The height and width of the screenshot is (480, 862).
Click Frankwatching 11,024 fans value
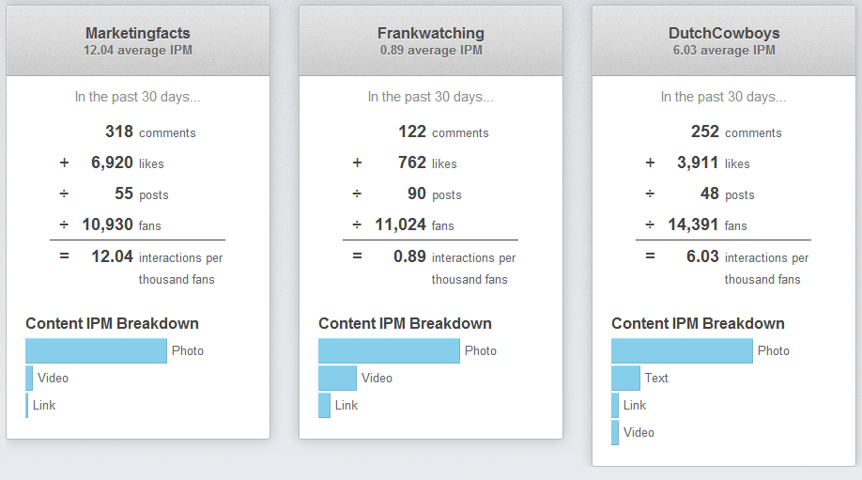[x=400, y=225]
